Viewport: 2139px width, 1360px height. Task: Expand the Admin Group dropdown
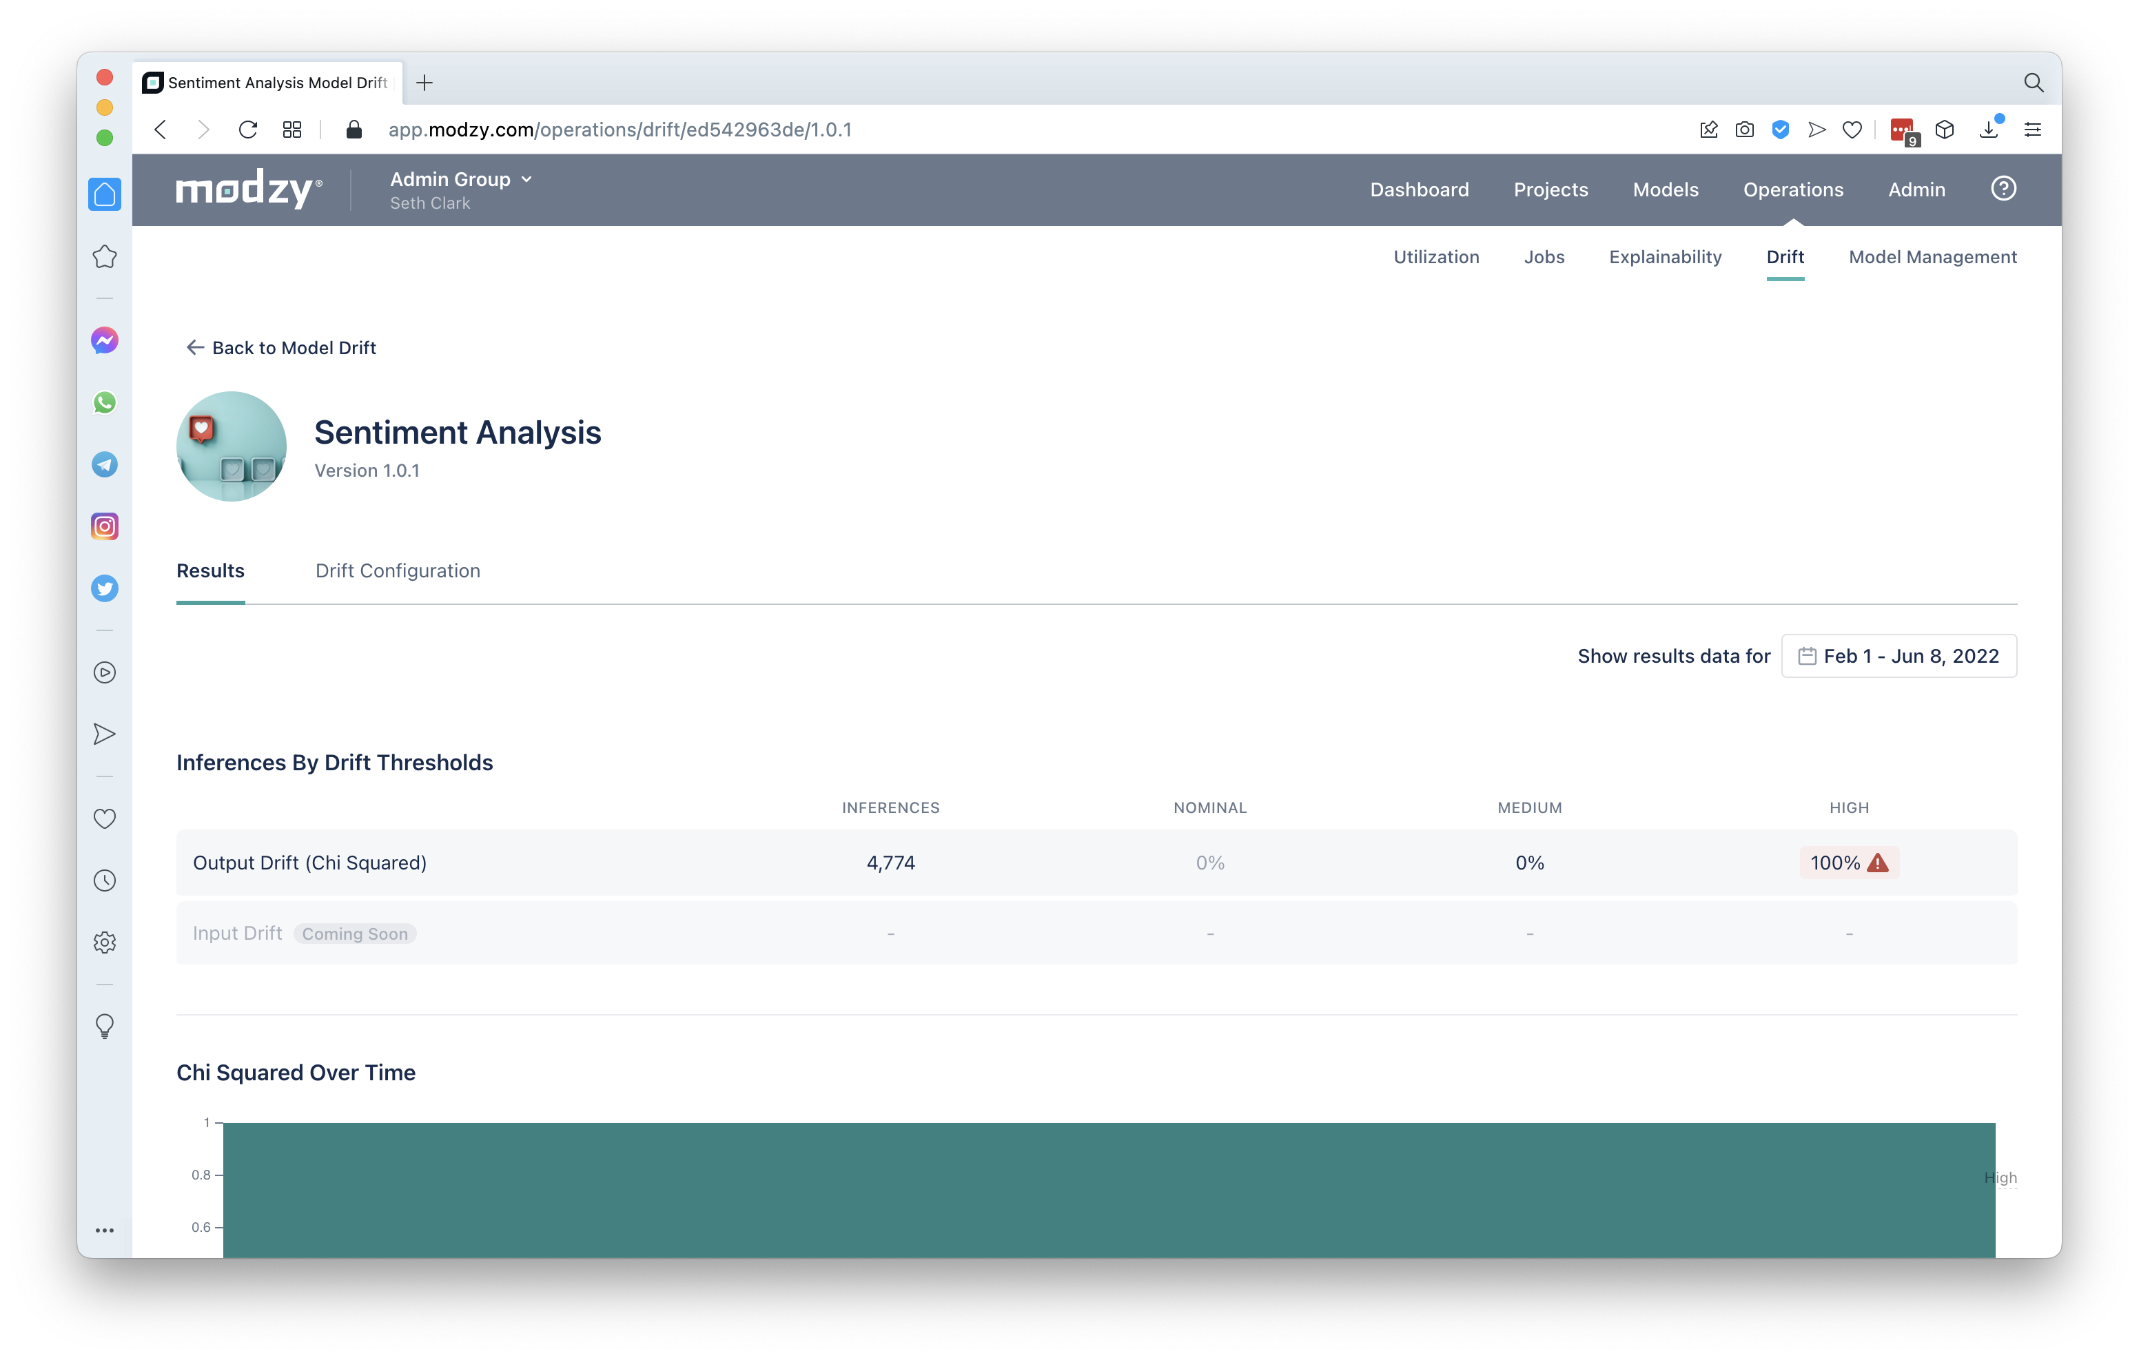[x=461, y=179]
